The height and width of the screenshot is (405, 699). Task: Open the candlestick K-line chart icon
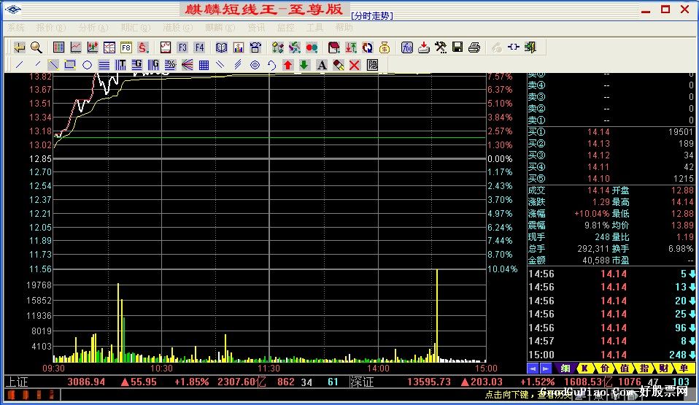[x=93, y=47]
